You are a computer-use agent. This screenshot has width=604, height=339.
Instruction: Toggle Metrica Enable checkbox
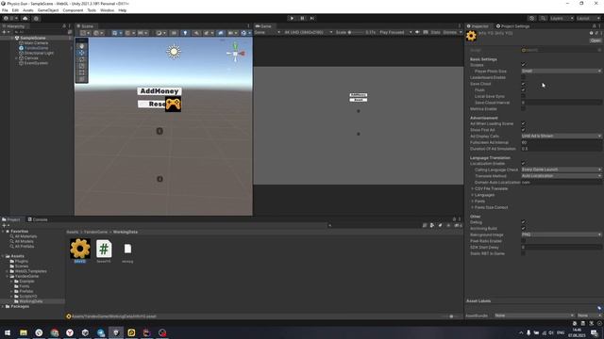(x=523, y=109)
